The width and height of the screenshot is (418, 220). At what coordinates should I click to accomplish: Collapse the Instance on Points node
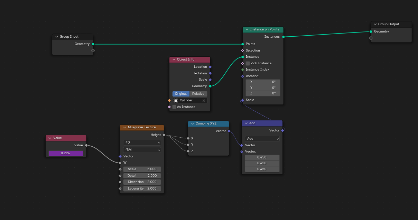click(247, 29)
